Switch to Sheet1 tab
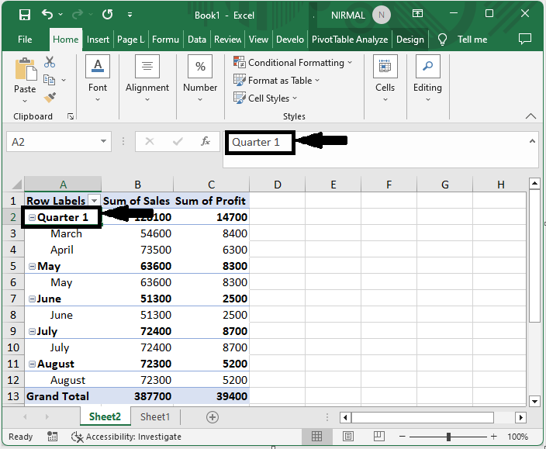 [155, 416]
